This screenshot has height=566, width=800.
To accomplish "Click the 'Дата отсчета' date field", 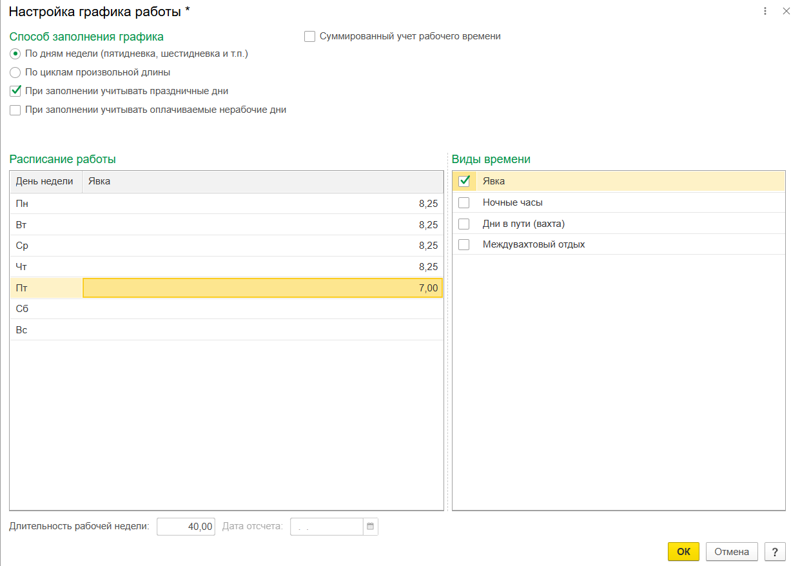I will (327, 527).
